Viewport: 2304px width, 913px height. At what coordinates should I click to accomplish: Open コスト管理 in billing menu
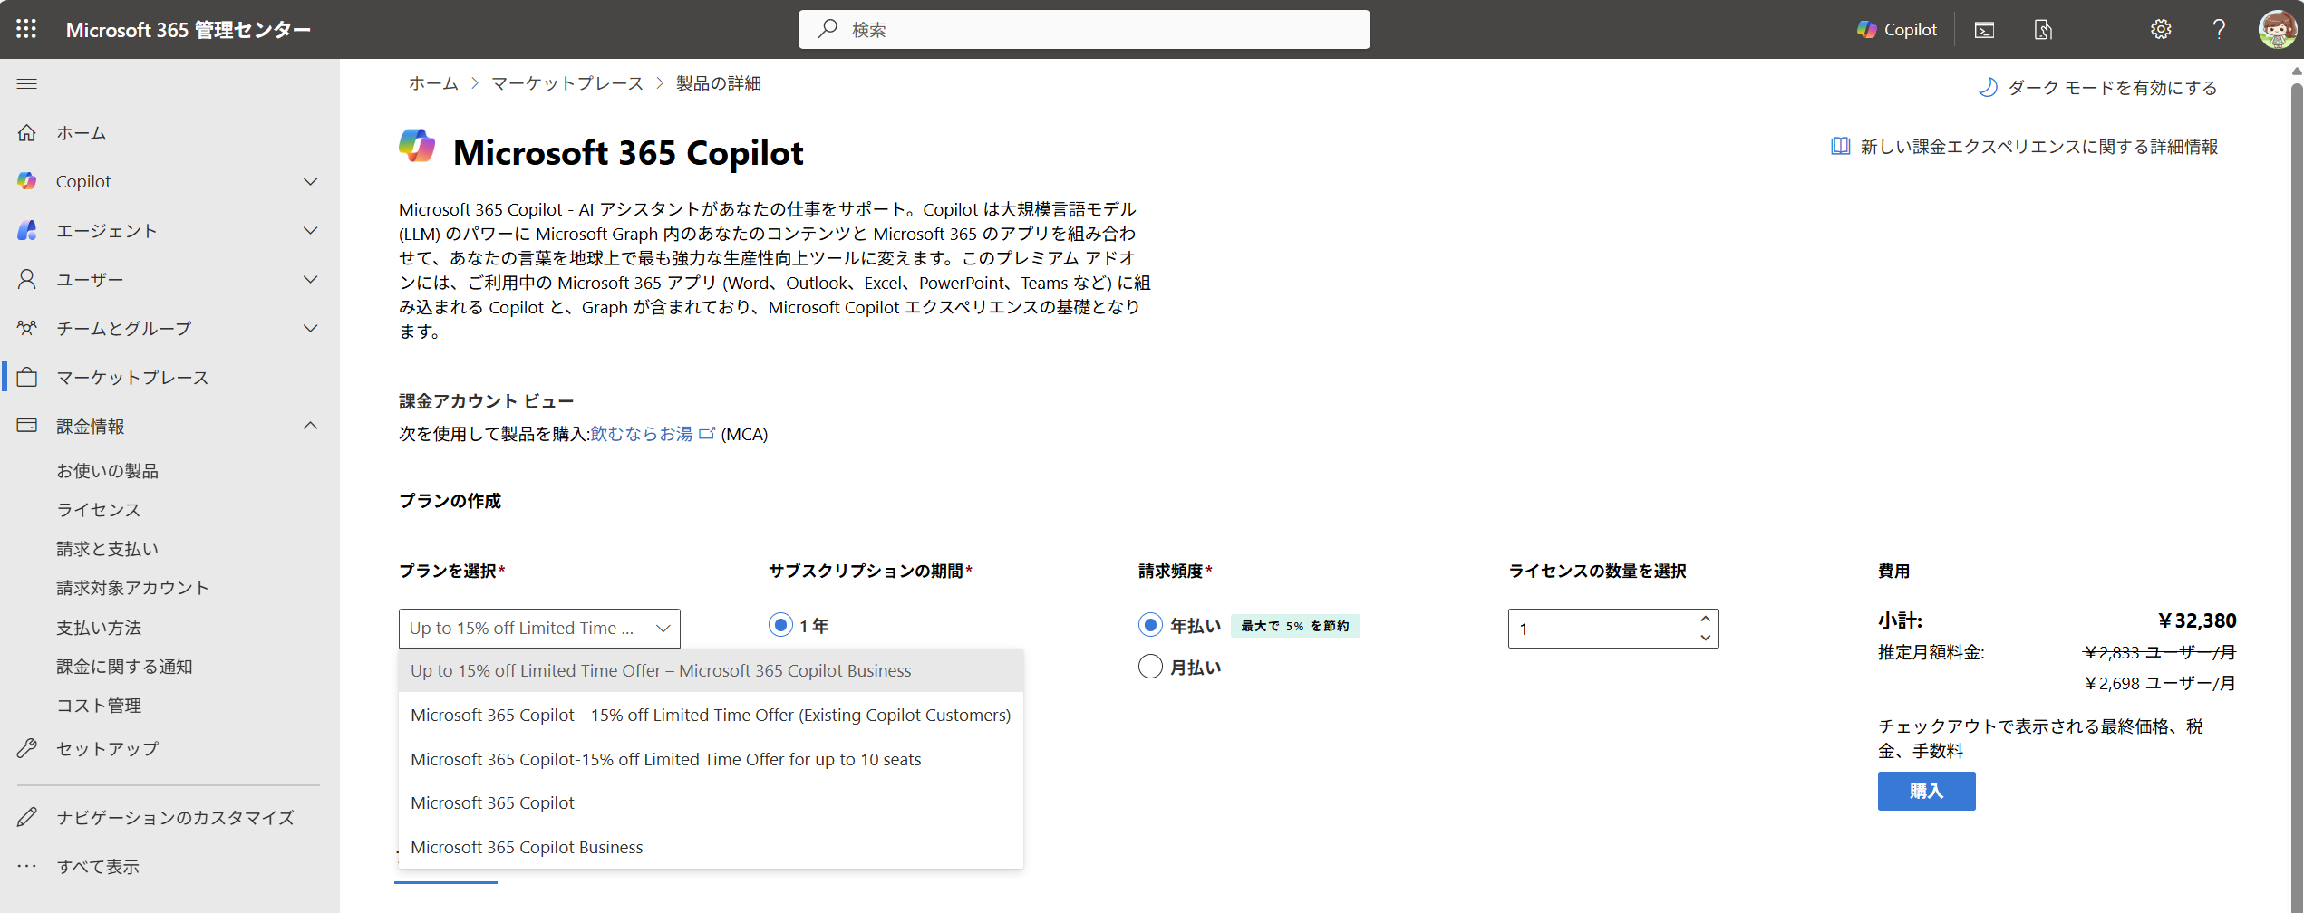[99, 705]
